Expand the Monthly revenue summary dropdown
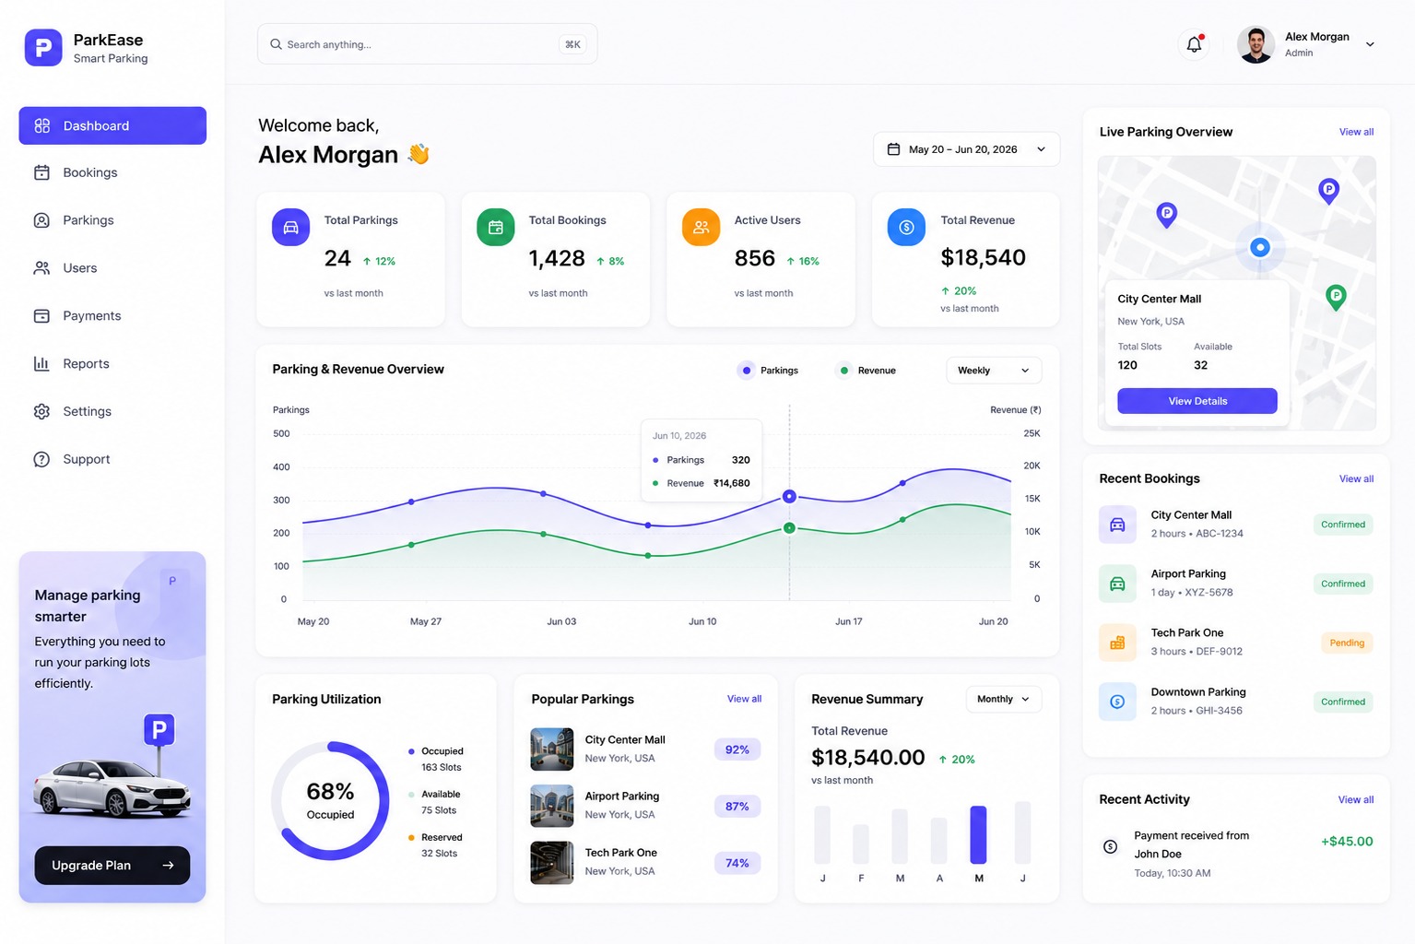This screenshot has height=944, width=1415. (x=1004, y=699)
